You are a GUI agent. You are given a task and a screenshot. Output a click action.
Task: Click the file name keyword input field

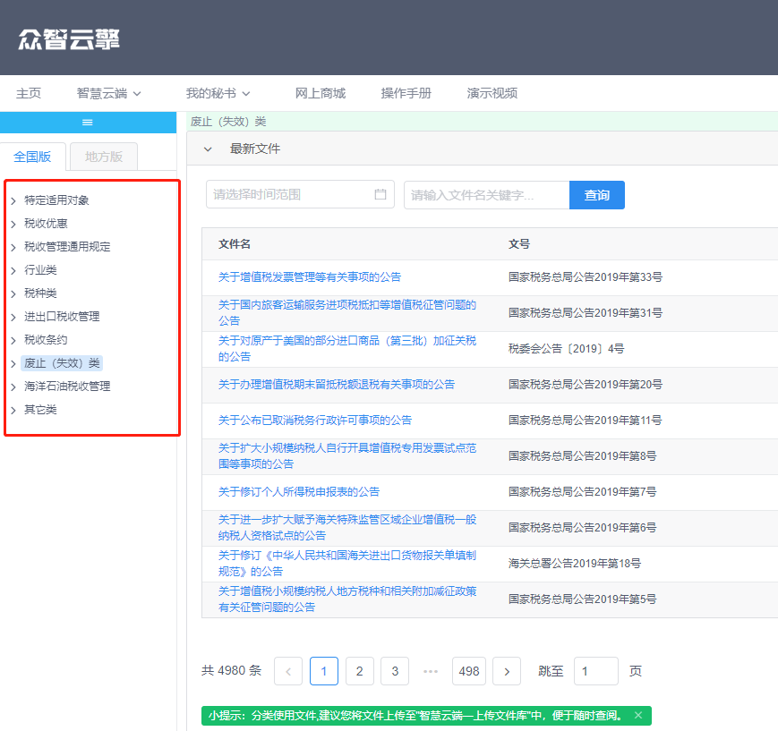pos(487,195)
